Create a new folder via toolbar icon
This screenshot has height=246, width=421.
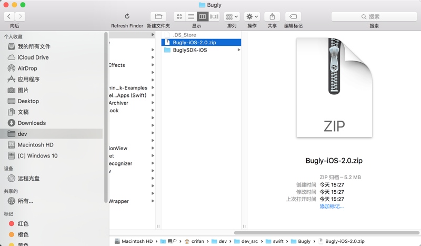[x=158, y=17]
